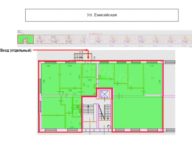
Task: Click the dimension value 3.78
Action: point(69,66)
